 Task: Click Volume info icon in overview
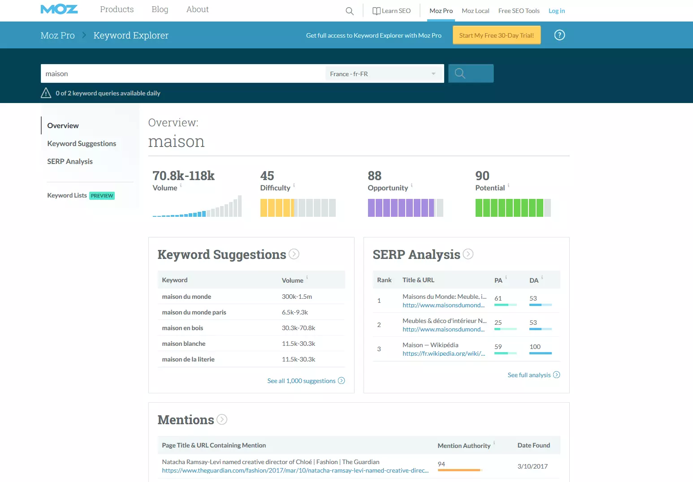(181, 185)
